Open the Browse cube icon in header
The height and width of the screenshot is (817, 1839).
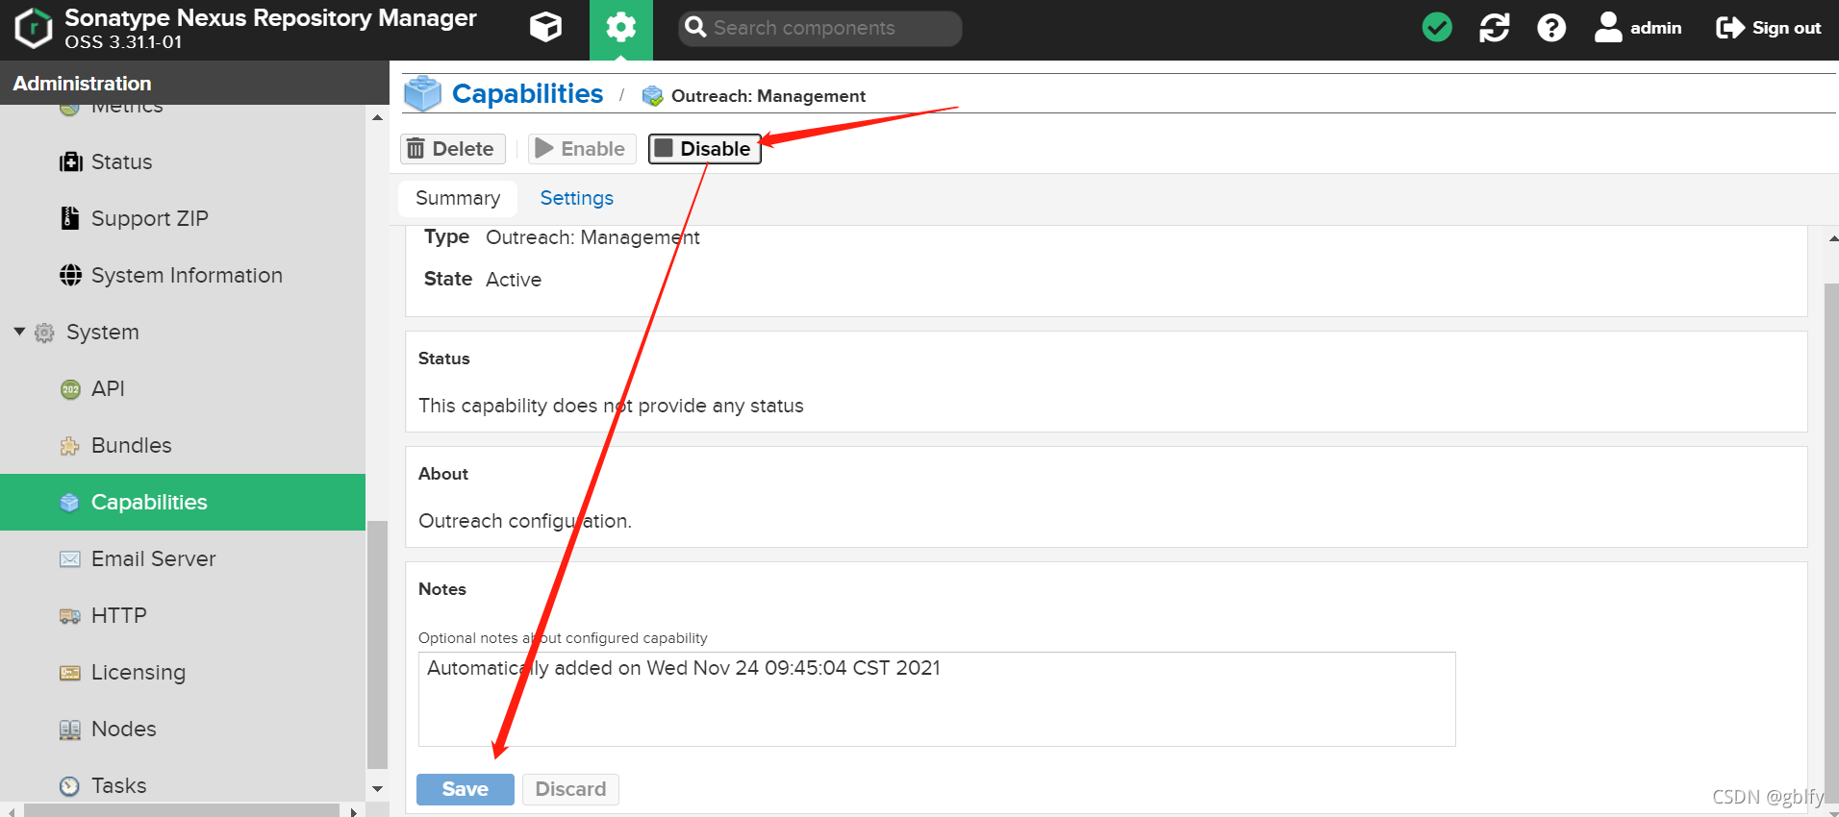tap(545, 28)
